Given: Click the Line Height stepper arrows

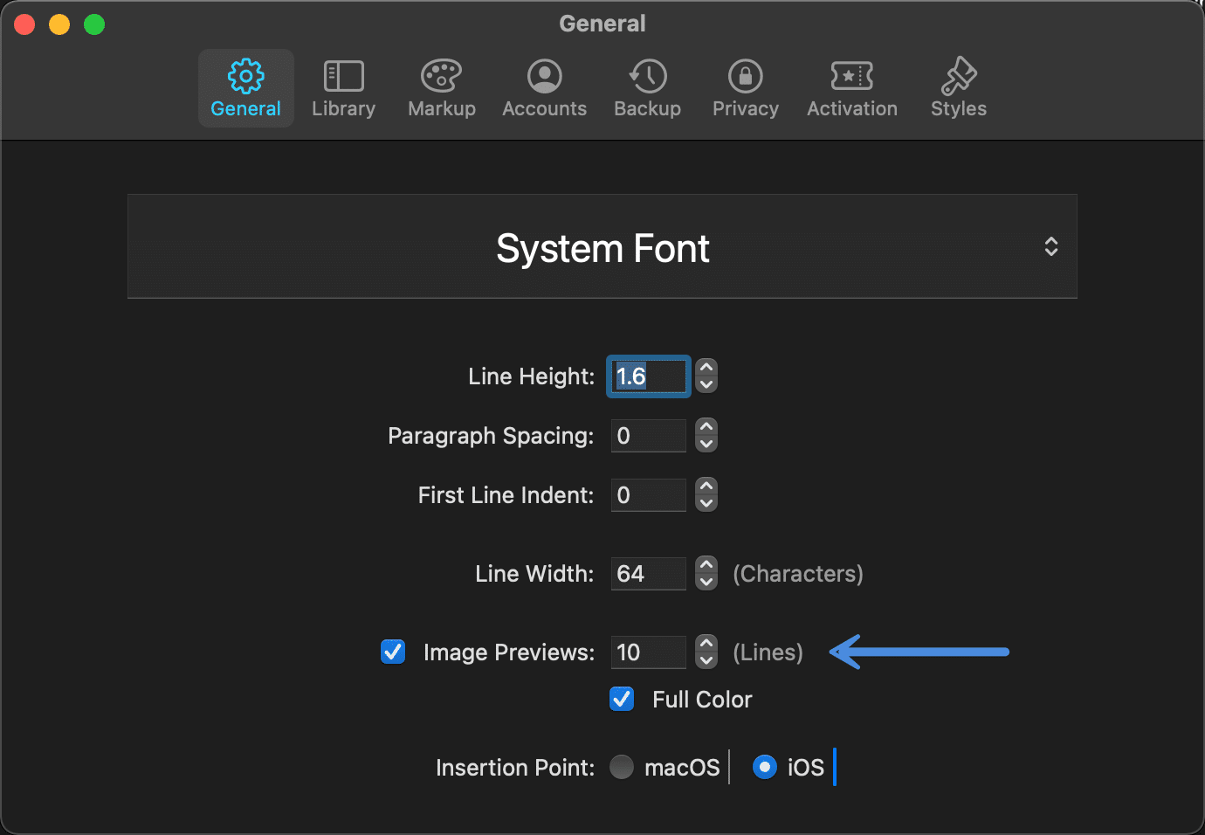Looking at the screenshot, I should (x=706, y=376).
